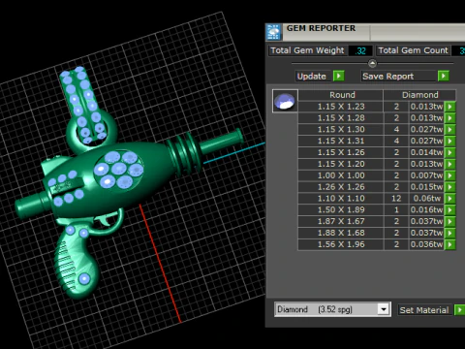465x349 pixels.
Task: Select the 1.15 X 1.26 size cell
Action: (x=341, y=152)
